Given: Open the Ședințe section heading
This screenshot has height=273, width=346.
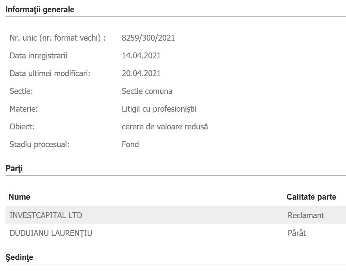Looking at the screenshot, I should tap(19, 258).
